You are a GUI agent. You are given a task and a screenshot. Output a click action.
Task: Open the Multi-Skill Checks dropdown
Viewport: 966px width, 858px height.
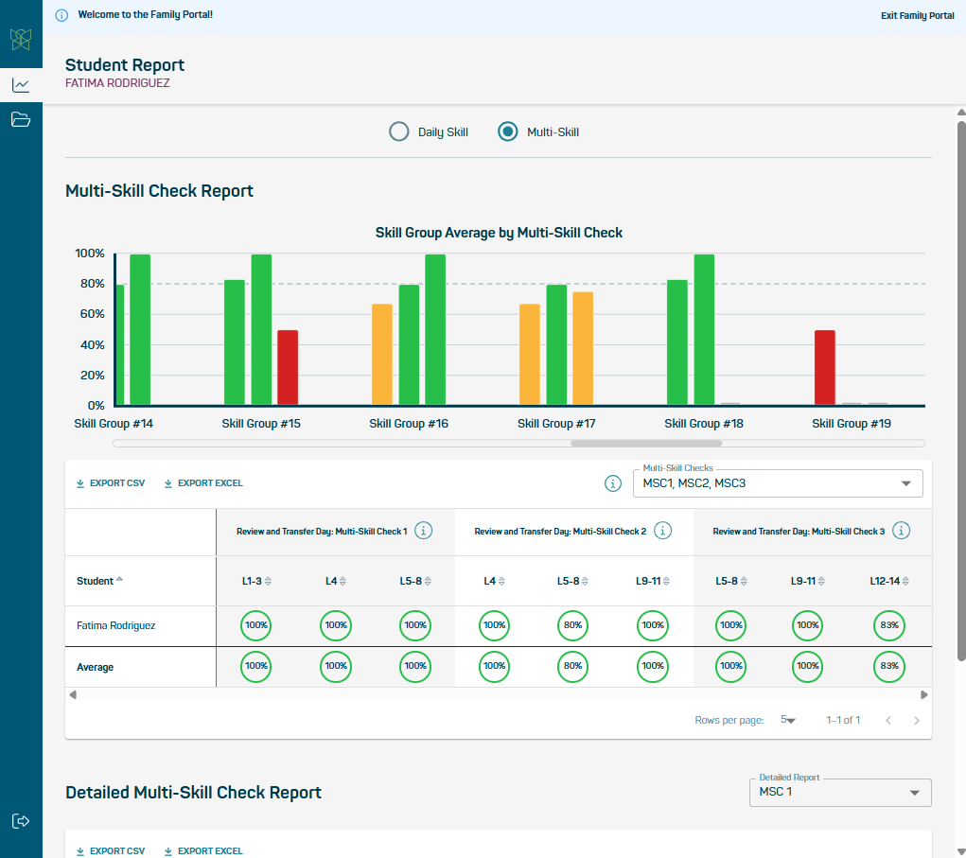tap(777, 483)
